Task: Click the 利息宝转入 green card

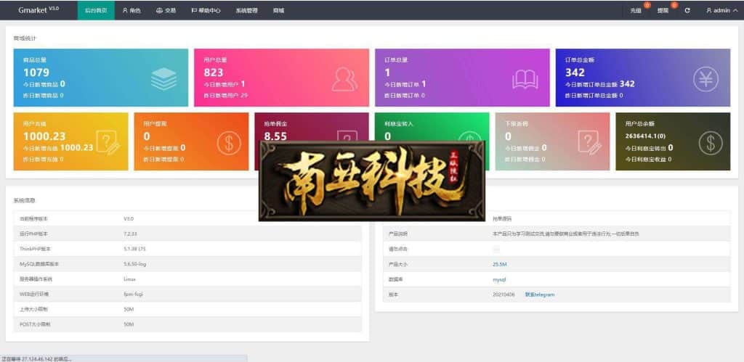Action: [432, 141]
